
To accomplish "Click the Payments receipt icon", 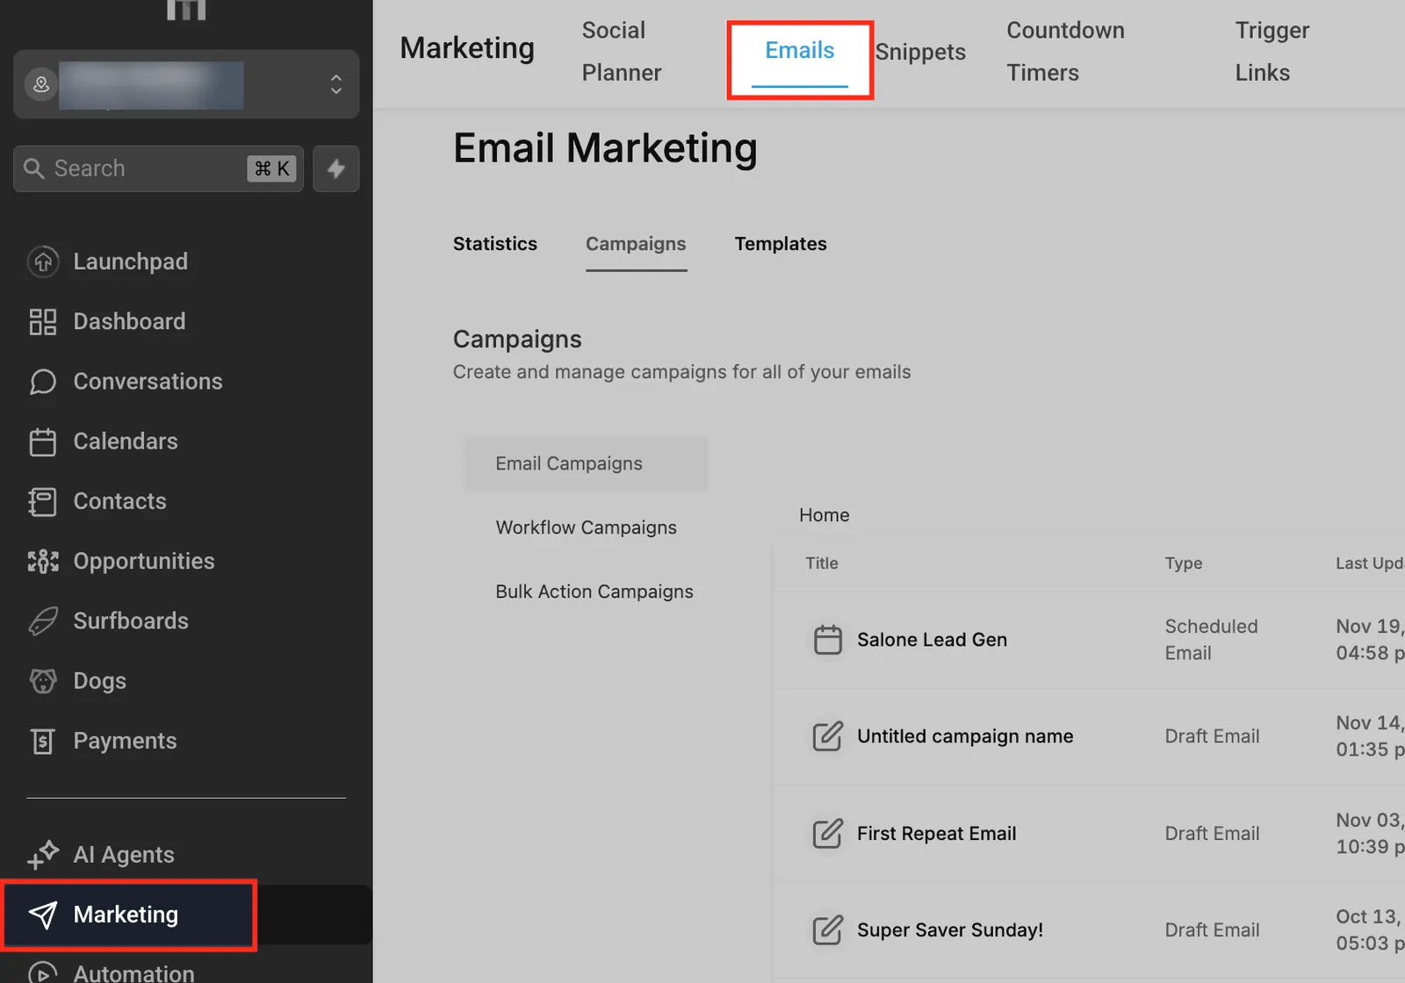I will click(x=43, y=742).
